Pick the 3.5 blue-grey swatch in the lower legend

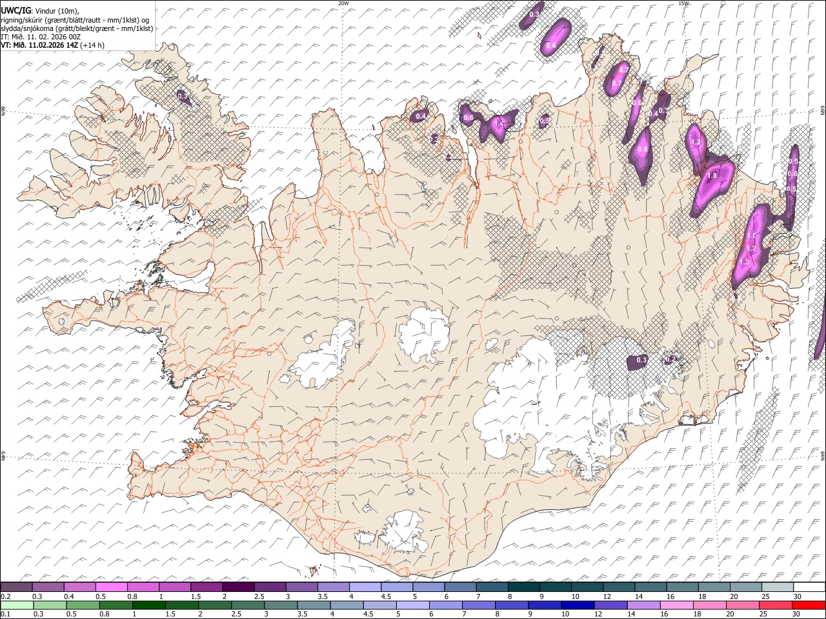pos(314,605)
